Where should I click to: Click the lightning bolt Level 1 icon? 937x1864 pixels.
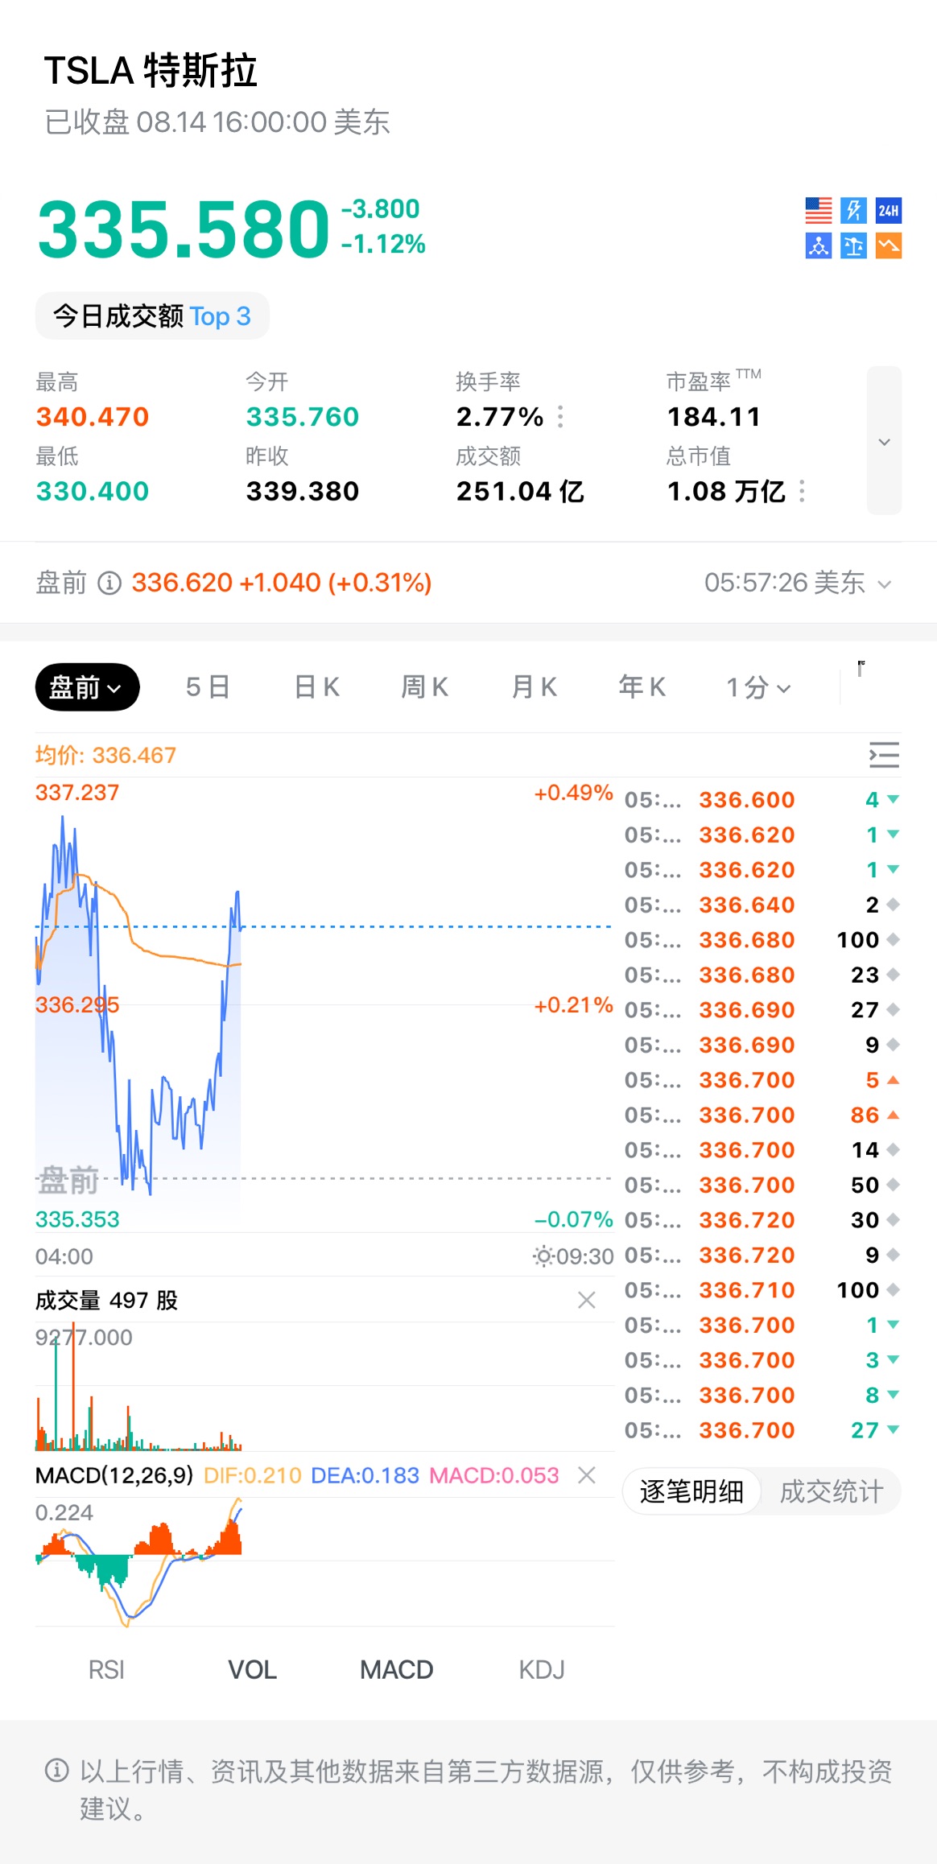pyautogui.click(x=853, y=211)
